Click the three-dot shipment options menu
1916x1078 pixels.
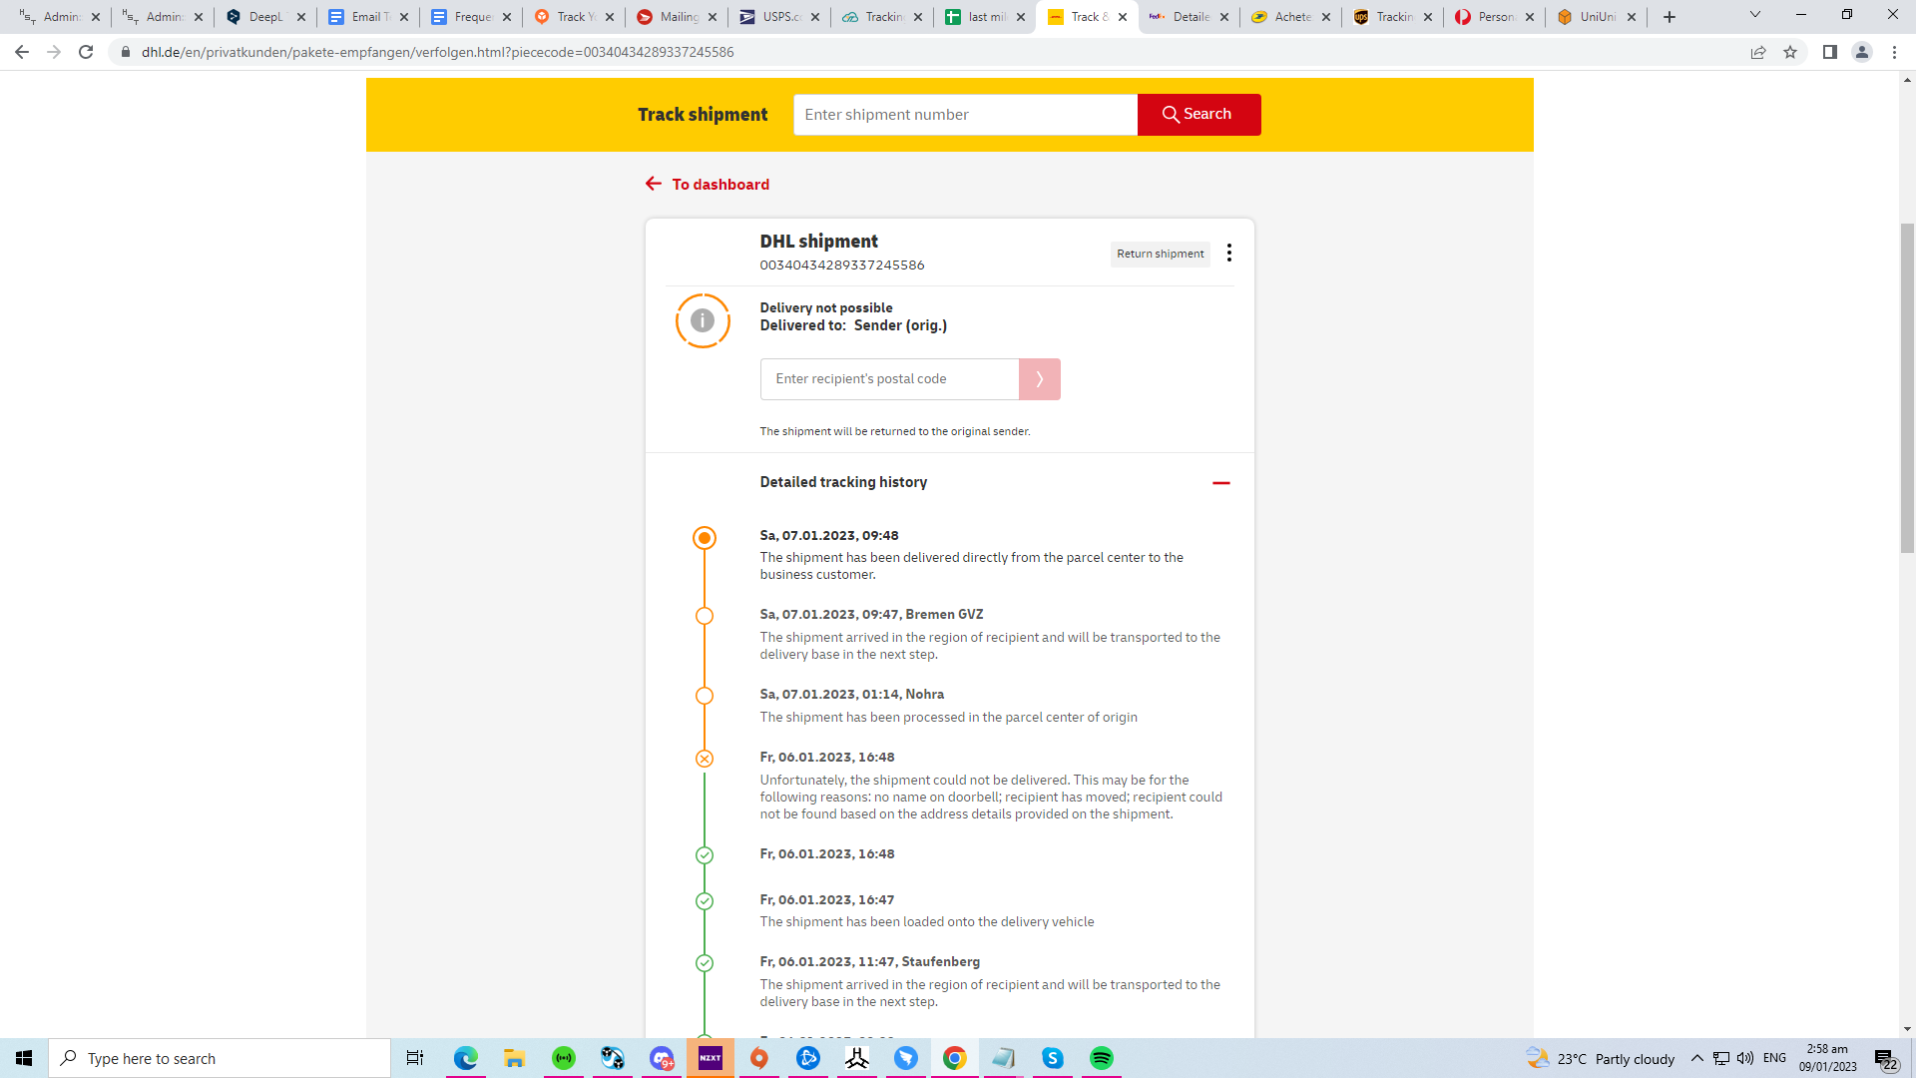click(1228, 253)
